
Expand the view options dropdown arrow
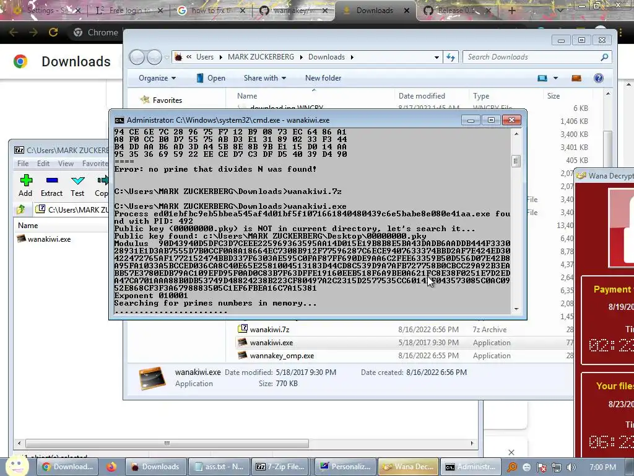click(555, 78)
